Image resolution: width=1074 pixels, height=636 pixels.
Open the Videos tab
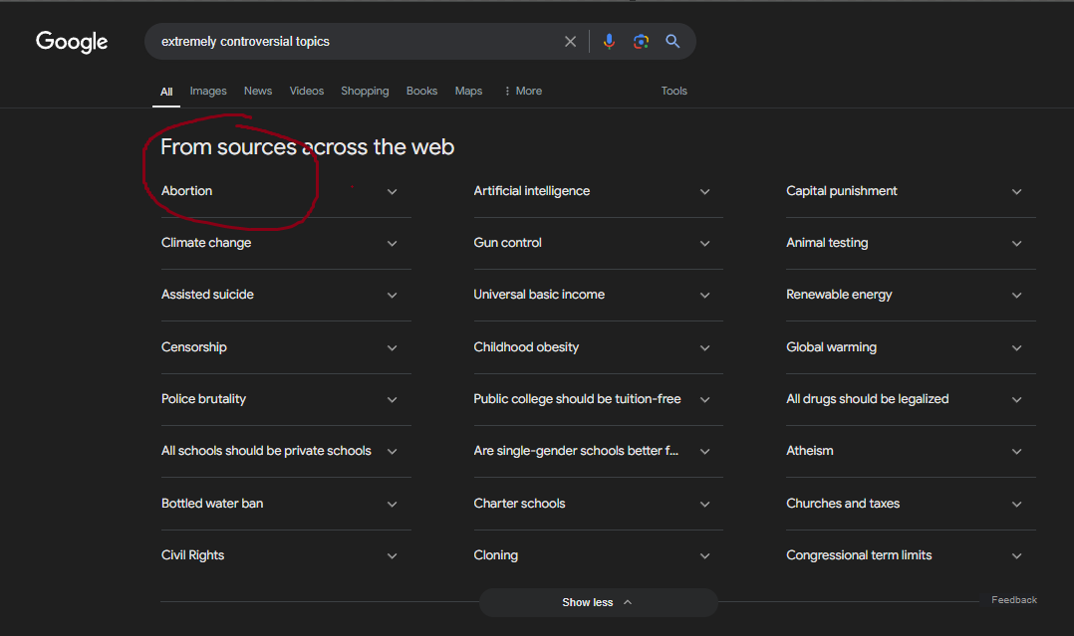(307, 91)
